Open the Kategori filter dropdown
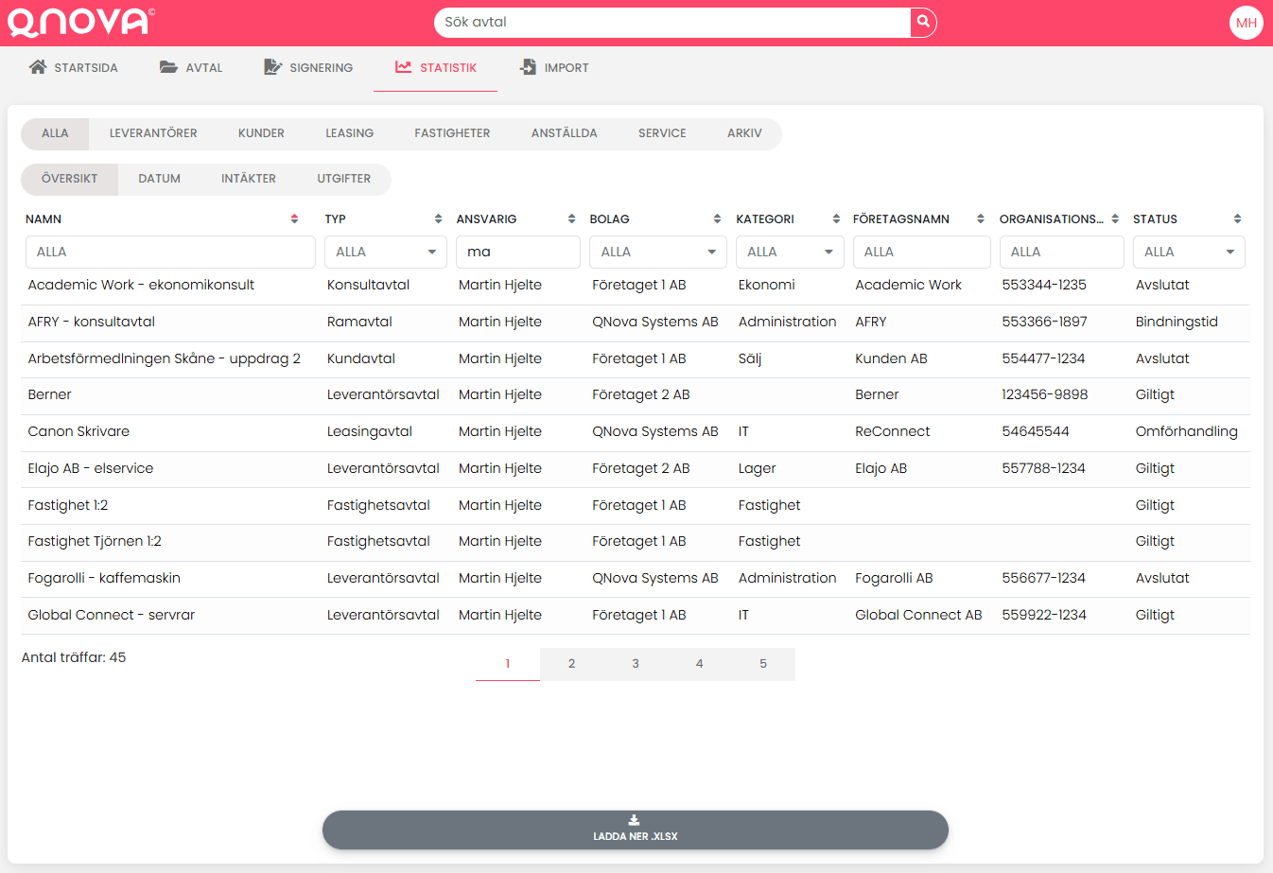The height and width of the screenshot is (873, 1273). click(x=790, y=252)
